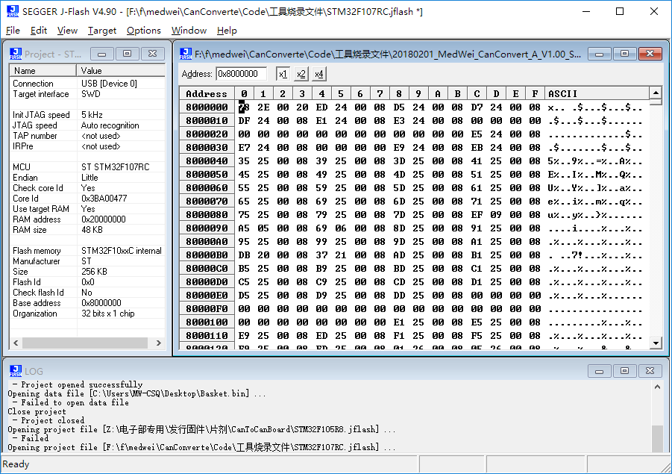Select the hex row at address 8000040

pyautogui.click(x=207, y=161)
